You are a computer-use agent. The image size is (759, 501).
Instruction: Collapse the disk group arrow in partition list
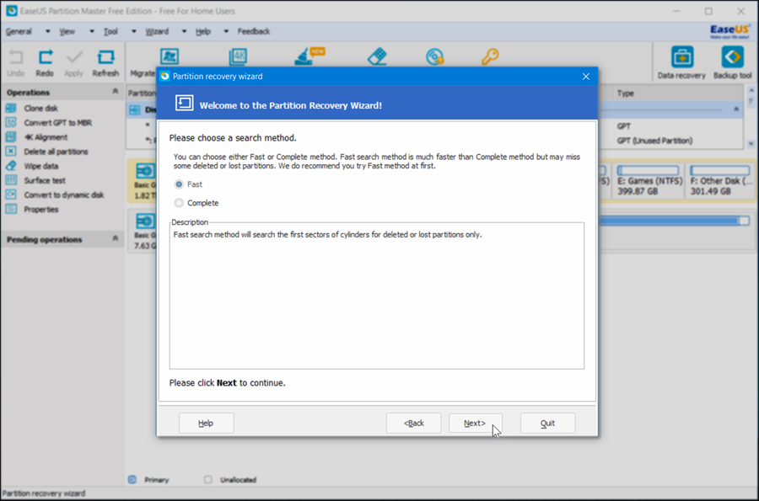point(736,109)
